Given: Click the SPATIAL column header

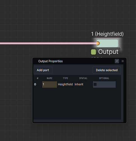Looking at the screenshot, I should (x=83, y=78).
